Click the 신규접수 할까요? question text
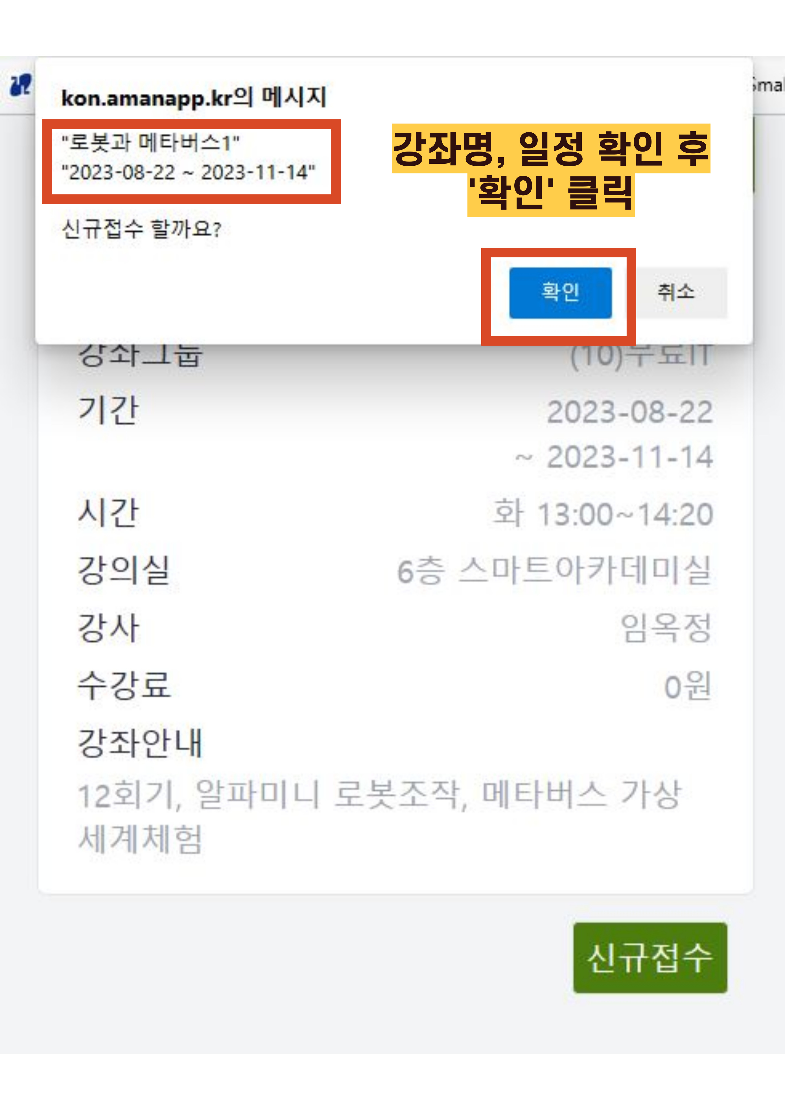 (x=141, y=229)
